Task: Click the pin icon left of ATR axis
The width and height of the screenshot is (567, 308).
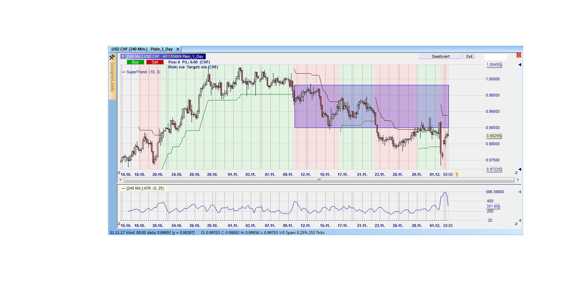Action: pyautogui.click(x=119, y=224)
